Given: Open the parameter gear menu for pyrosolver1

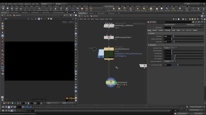Looking at the screenshot, I should (193, 22).
